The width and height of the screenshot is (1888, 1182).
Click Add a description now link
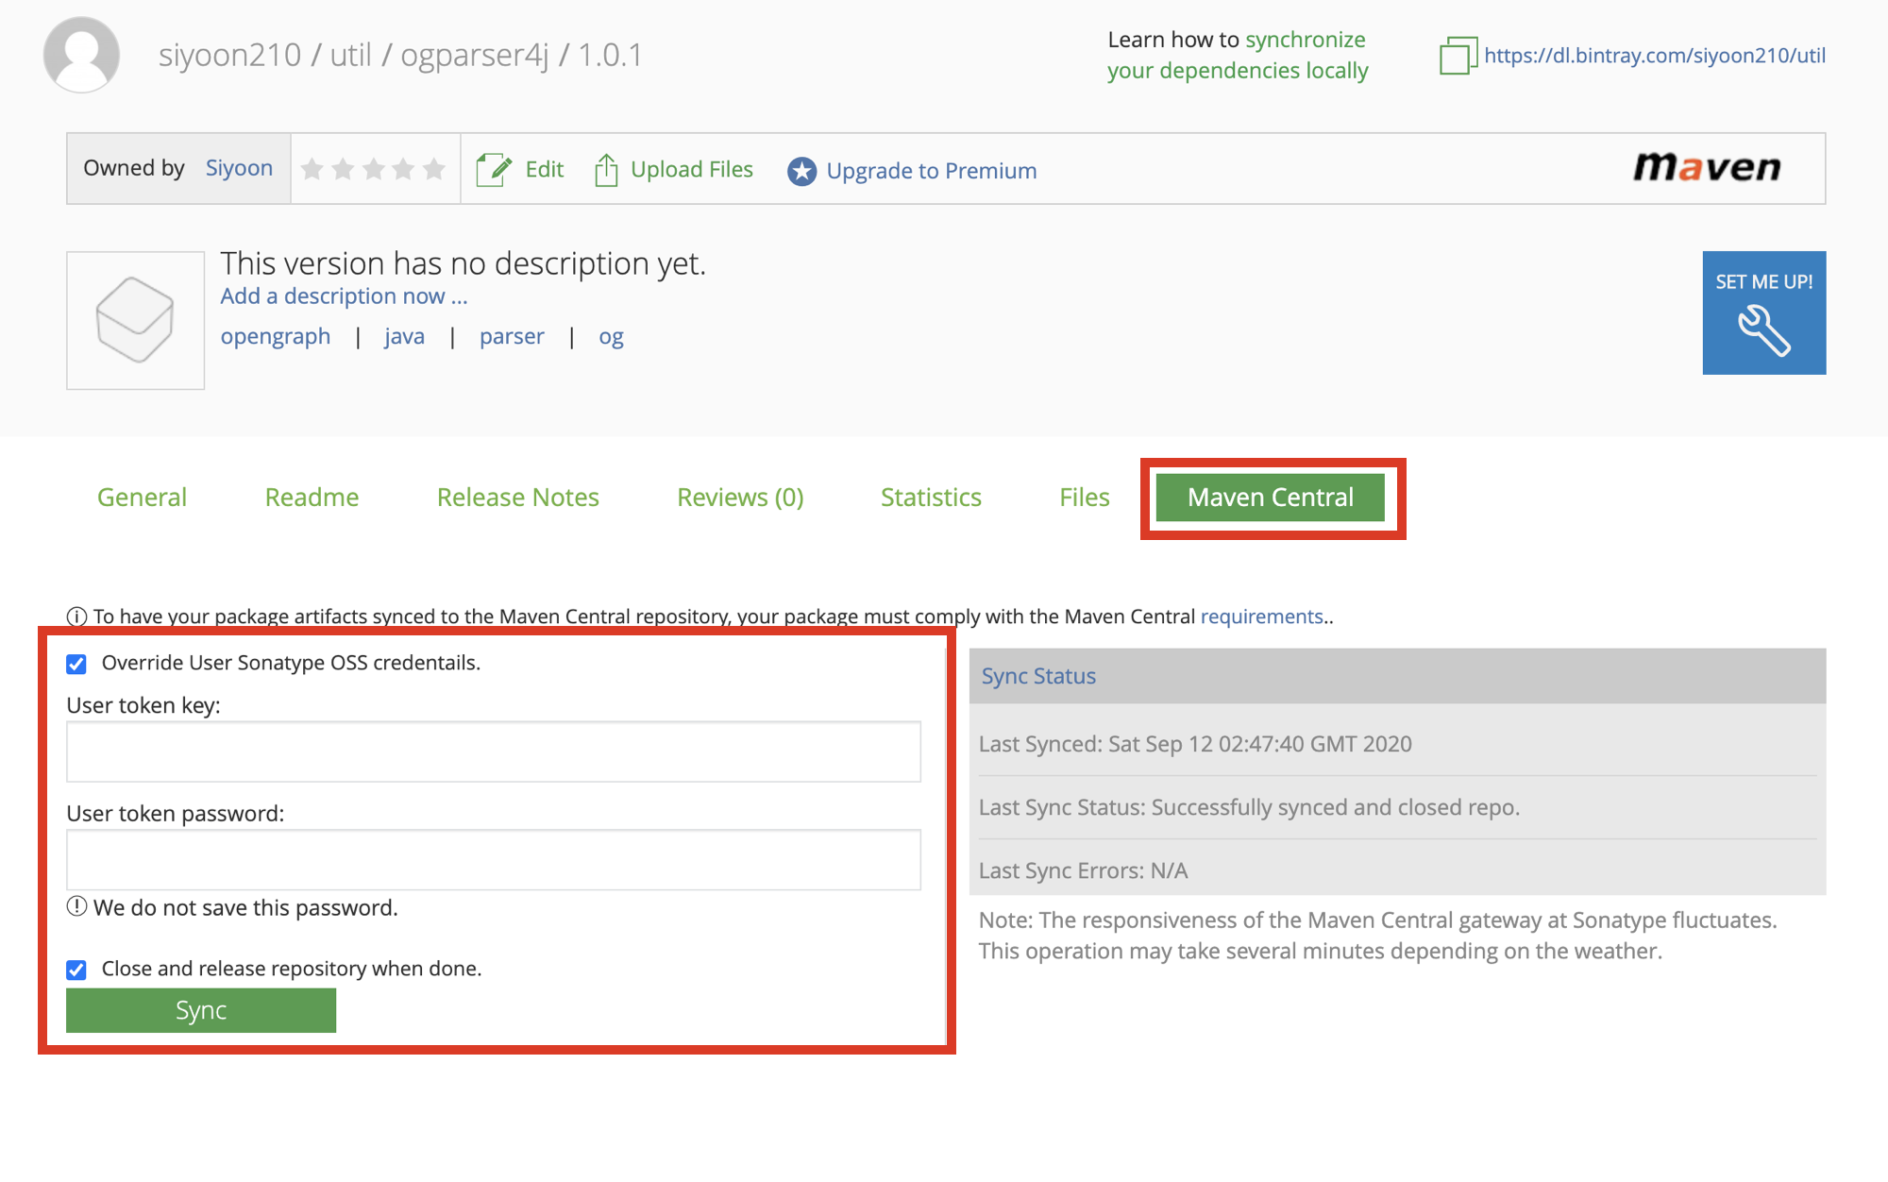pos(344,296)
